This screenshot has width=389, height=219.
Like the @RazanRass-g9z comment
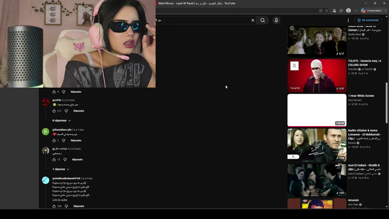pos(54,141)
